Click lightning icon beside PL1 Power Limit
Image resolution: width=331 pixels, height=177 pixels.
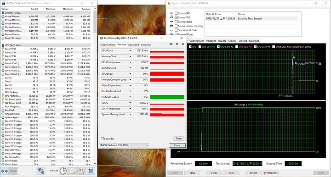coord(3,100)
